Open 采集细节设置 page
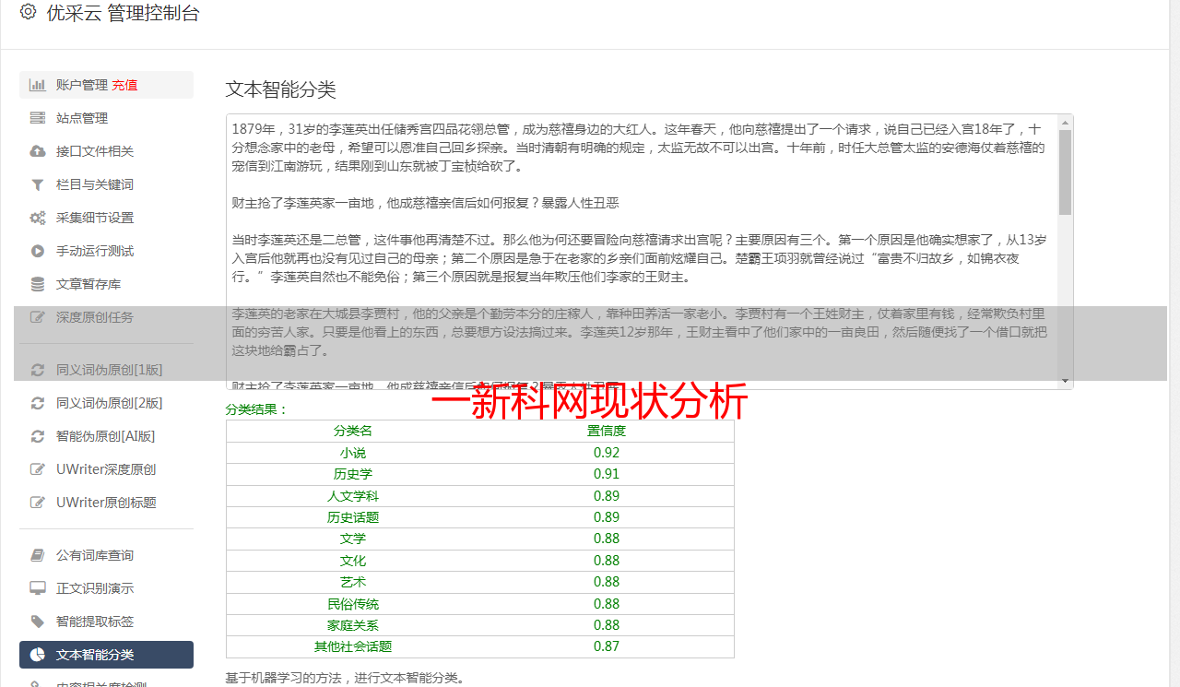Viewport: 1180px width, 687px height. tap(106, 218)
